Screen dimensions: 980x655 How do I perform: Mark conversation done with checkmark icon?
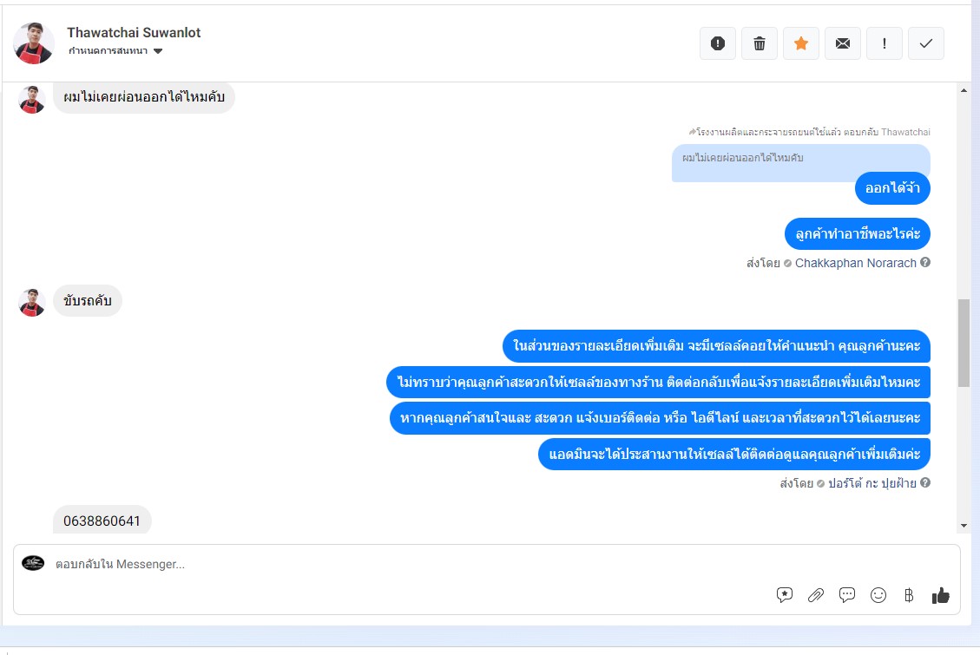tap(926, 43)
